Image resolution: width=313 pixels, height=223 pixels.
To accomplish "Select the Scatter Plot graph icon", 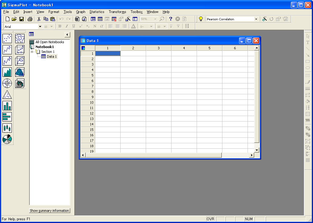I will 7,39.
